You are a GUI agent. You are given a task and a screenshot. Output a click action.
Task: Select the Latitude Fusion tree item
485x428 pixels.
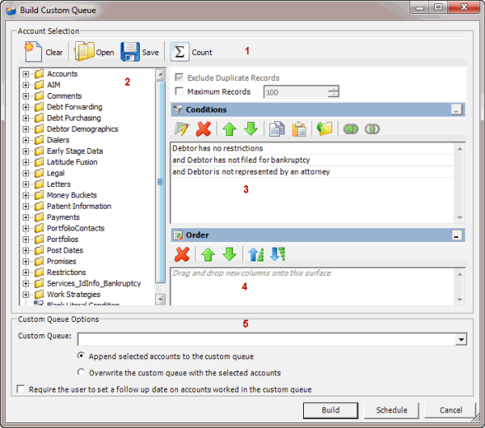click(72, 162)
